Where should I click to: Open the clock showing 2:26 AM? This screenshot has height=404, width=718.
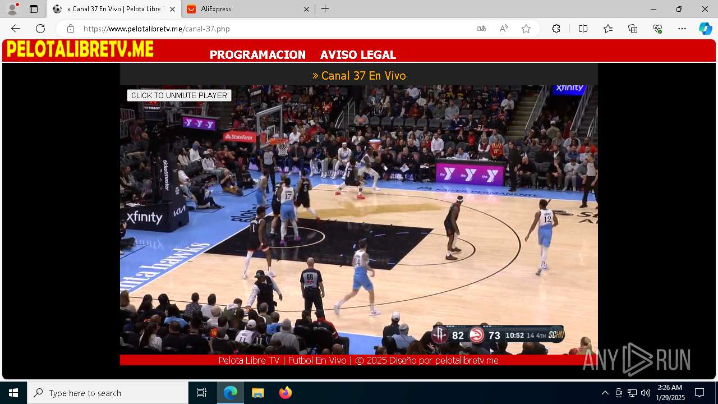(670, 393)
